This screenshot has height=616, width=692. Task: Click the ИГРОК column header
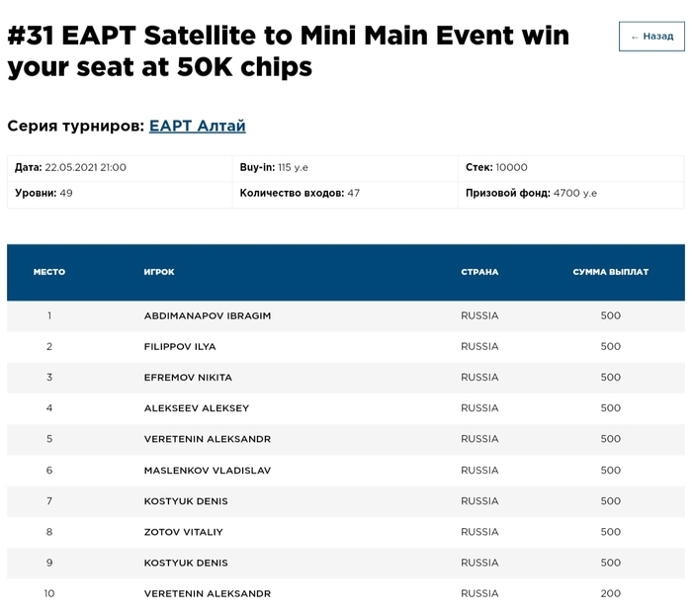click(159, 272)
